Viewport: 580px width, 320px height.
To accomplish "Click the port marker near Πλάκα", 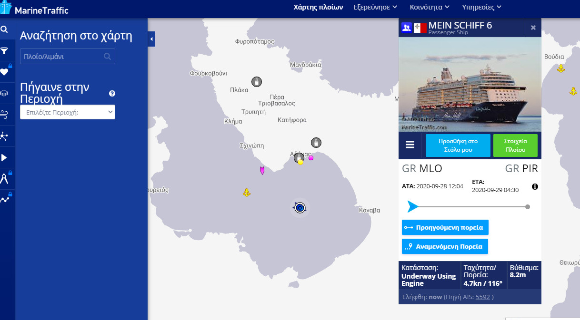I will point(256,82).
